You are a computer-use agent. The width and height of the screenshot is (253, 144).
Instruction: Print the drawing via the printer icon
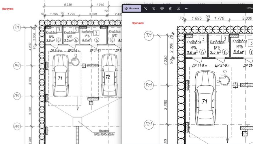(162, 8)
